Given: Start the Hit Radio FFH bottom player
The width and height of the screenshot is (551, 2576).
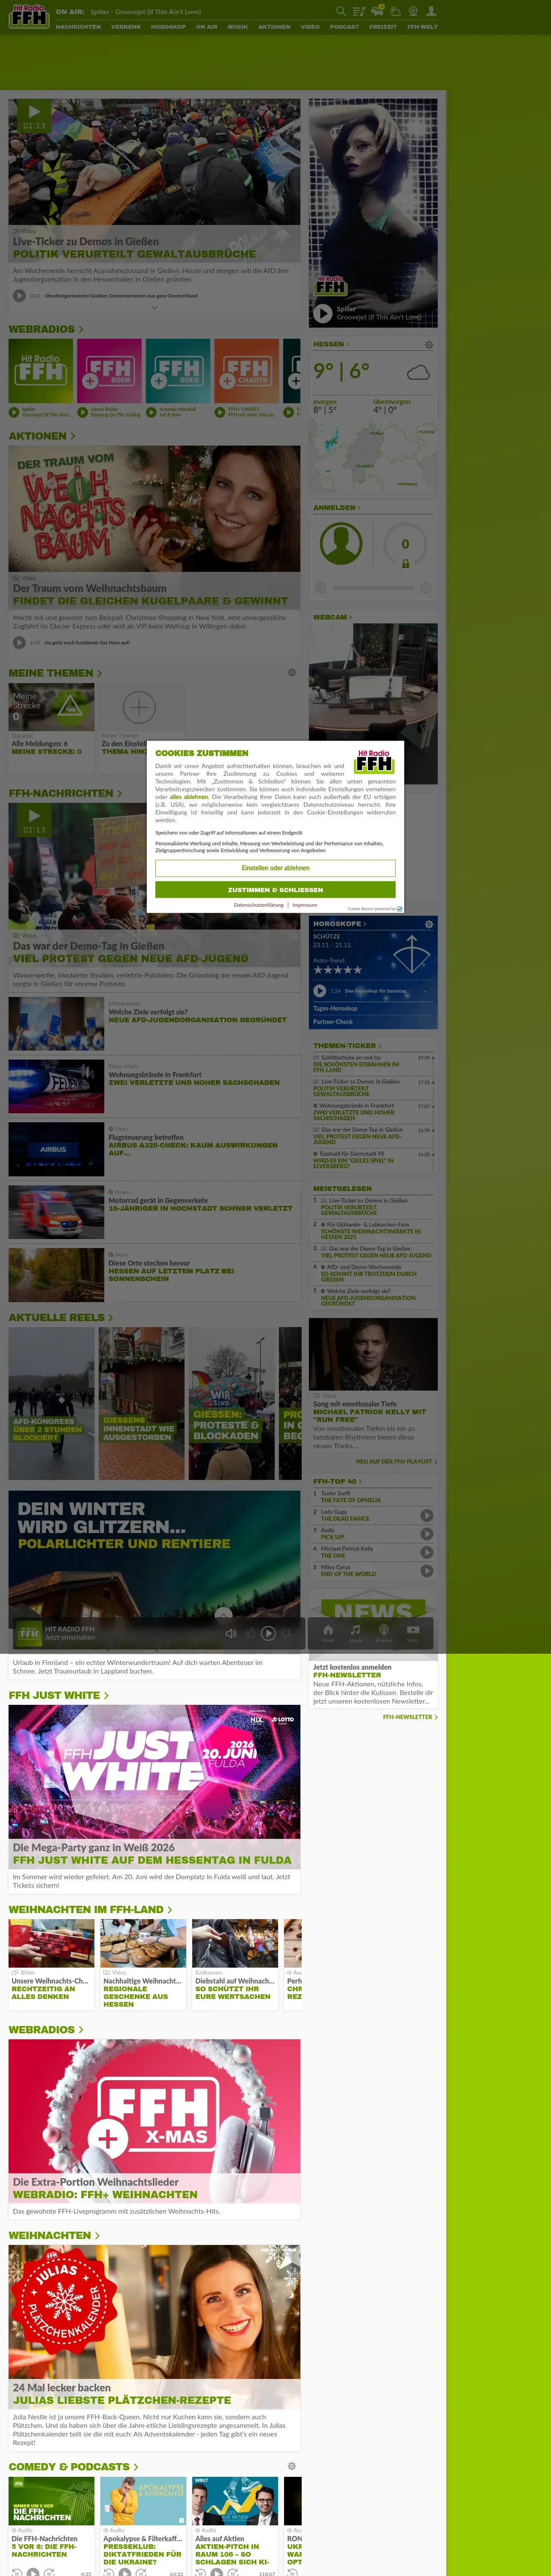Looking at the screenshot, I should [268, 1634].
